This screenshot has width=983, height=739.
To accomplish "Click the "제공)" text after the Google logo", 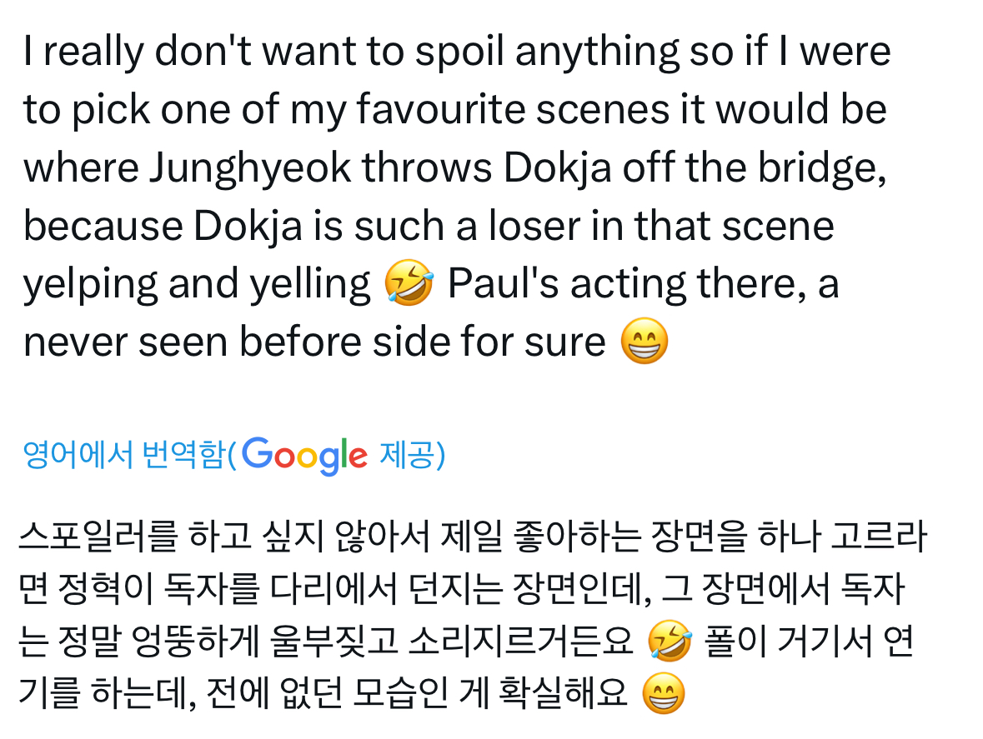I will (413, 456).
